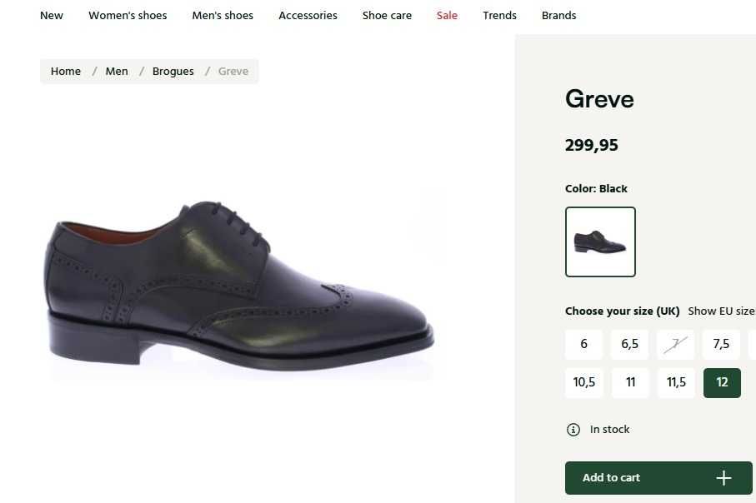Show EU sizes link

pos(721,311)
